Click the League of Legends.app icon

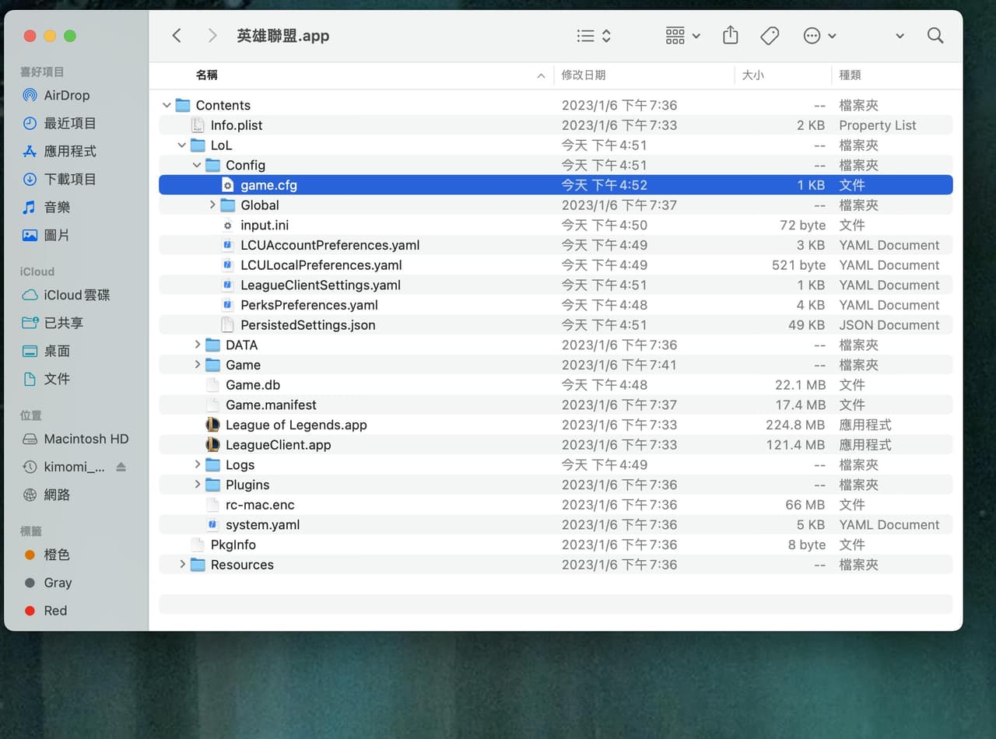point(212,425)
